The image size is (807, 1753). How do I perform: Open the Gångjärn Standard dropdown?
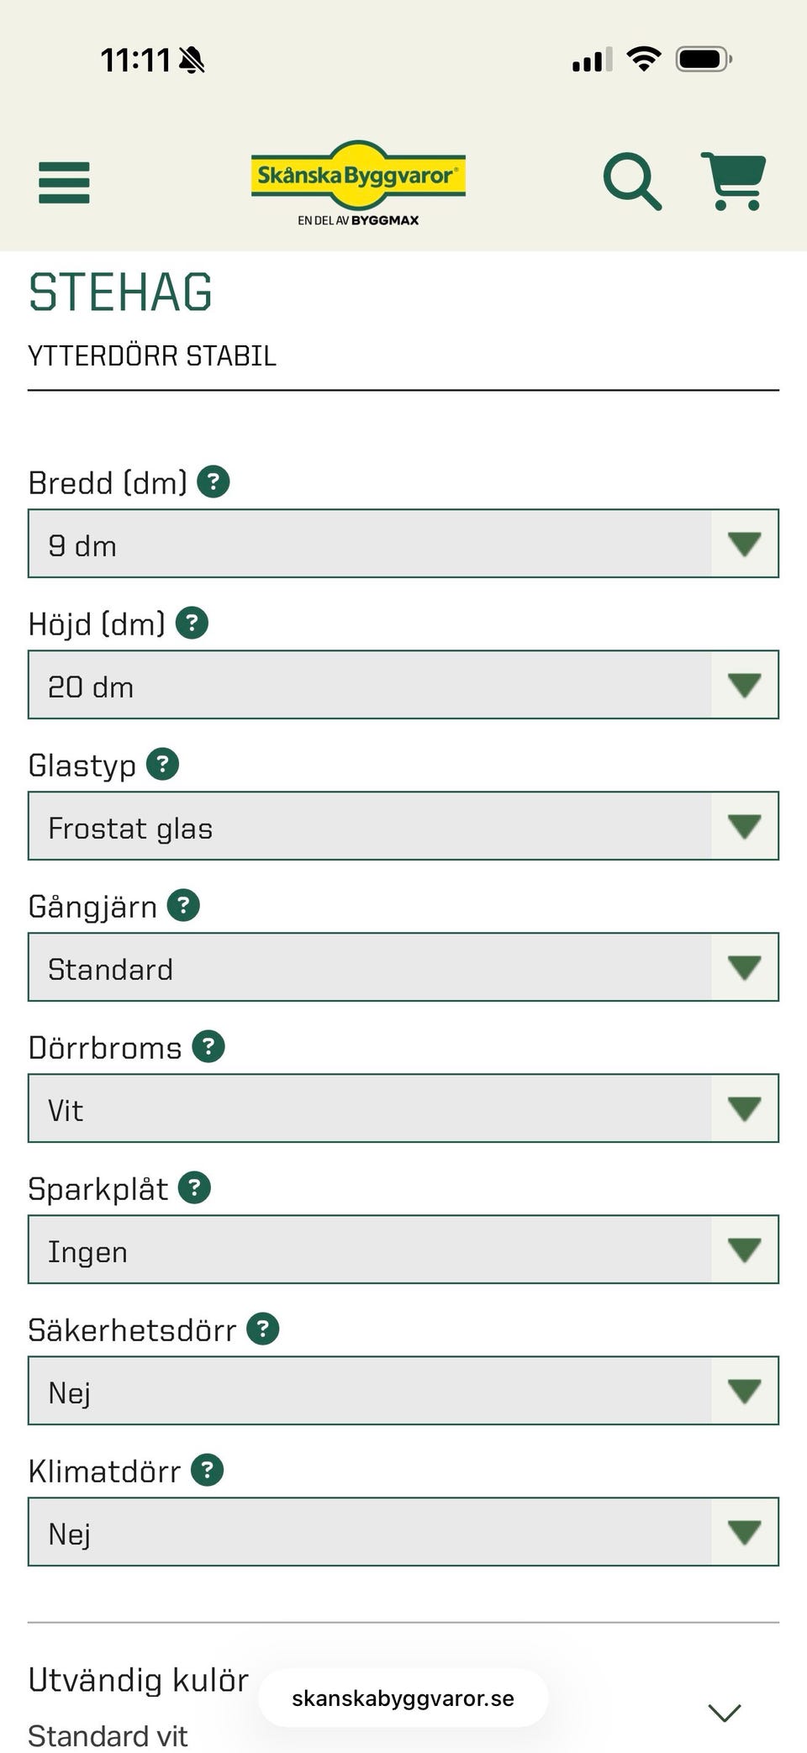pyautogui.click(x=403, y=967)
